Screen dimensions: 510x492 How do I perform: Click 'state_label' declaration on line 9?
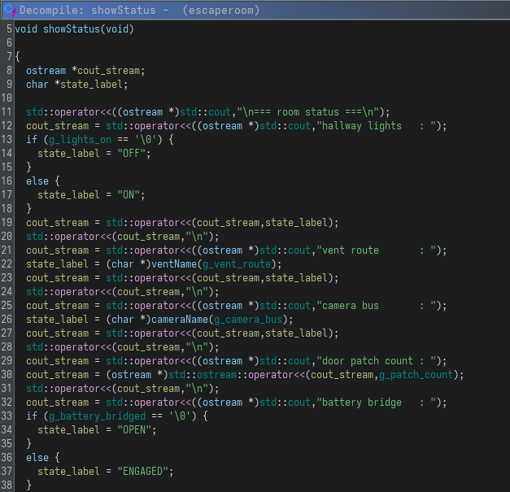(x=92, y=85)
